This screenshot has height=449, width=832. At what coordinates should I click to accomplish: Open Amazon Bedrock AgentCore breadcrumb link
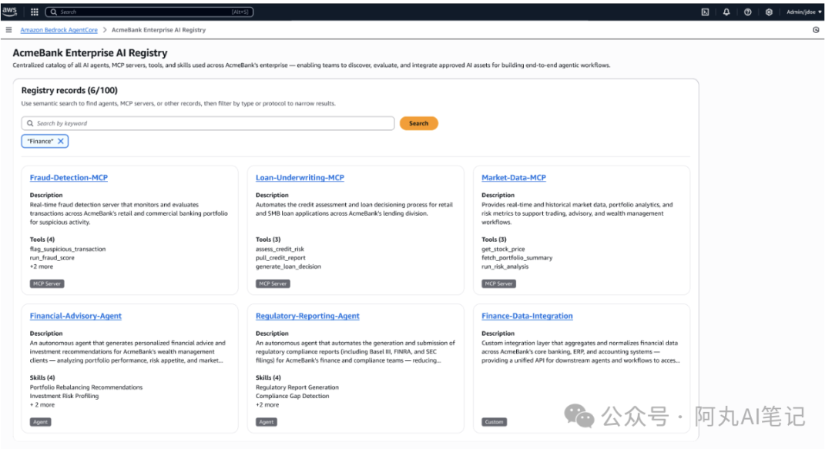(59, 30)
